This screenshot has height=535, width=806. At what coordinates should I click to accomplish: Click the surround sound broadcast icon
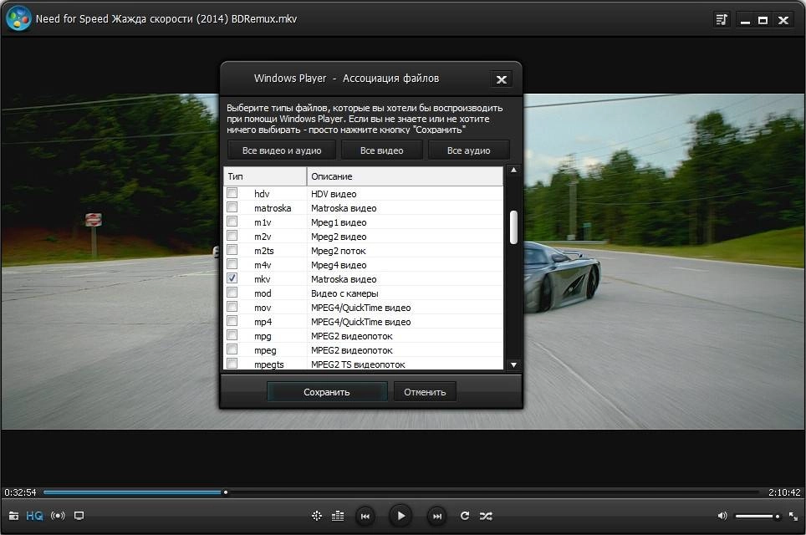click(x=58, y=516)
